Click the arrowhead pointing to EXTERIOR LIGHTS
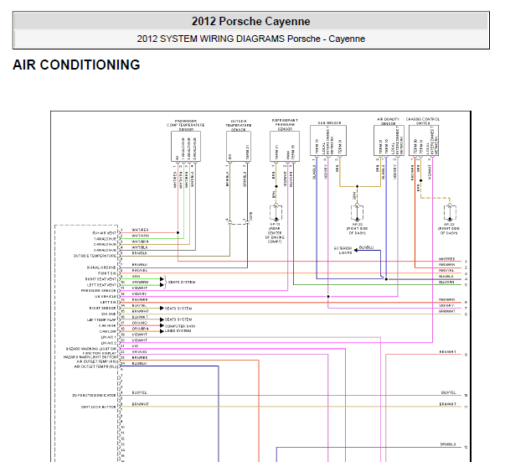The height and width of the screenshot is (462, 505). [x=356, y=250]
